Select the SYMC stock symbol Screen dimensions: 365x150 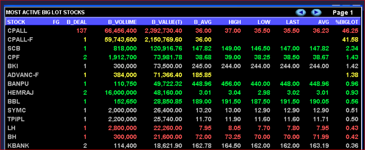pos(16,110)
